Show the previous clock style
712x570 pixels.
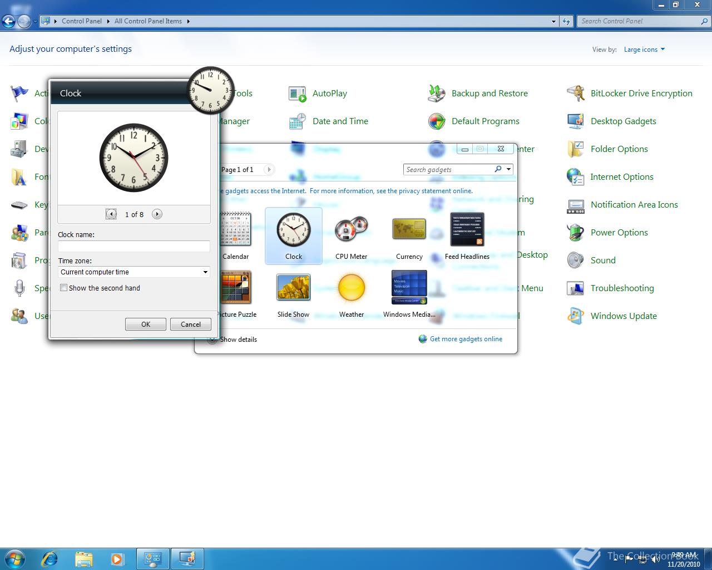pos(111,214)
